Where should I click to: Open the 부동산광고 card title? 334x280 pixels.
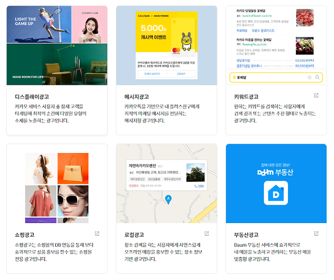point(246,235)
